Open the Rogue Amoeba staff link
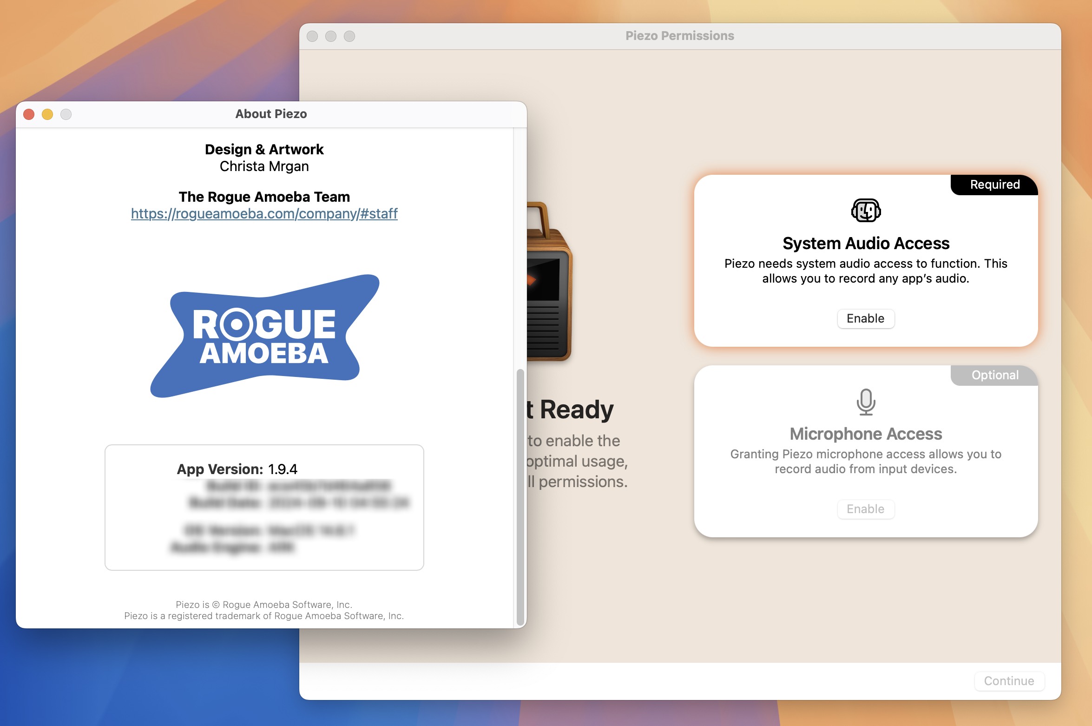 point(264,213)
